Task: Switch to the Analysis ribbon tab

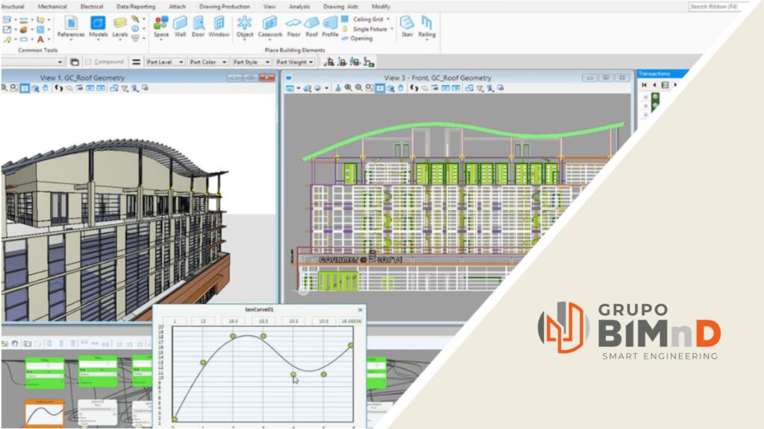Action: pyautogui.click(x=299, y=6)
